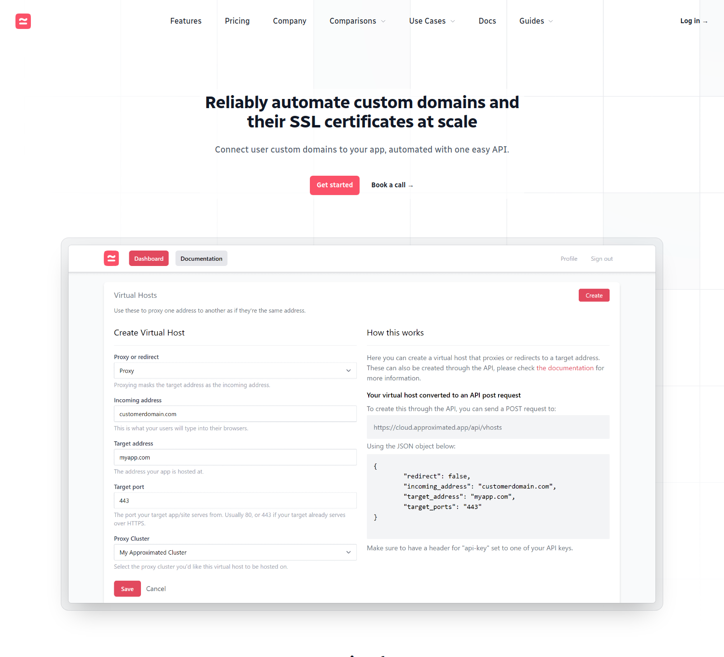Click the chevron next to Use Cases
Image resolution: width=724 pixels, height=657 pixels.
click(x=453, y=21)
